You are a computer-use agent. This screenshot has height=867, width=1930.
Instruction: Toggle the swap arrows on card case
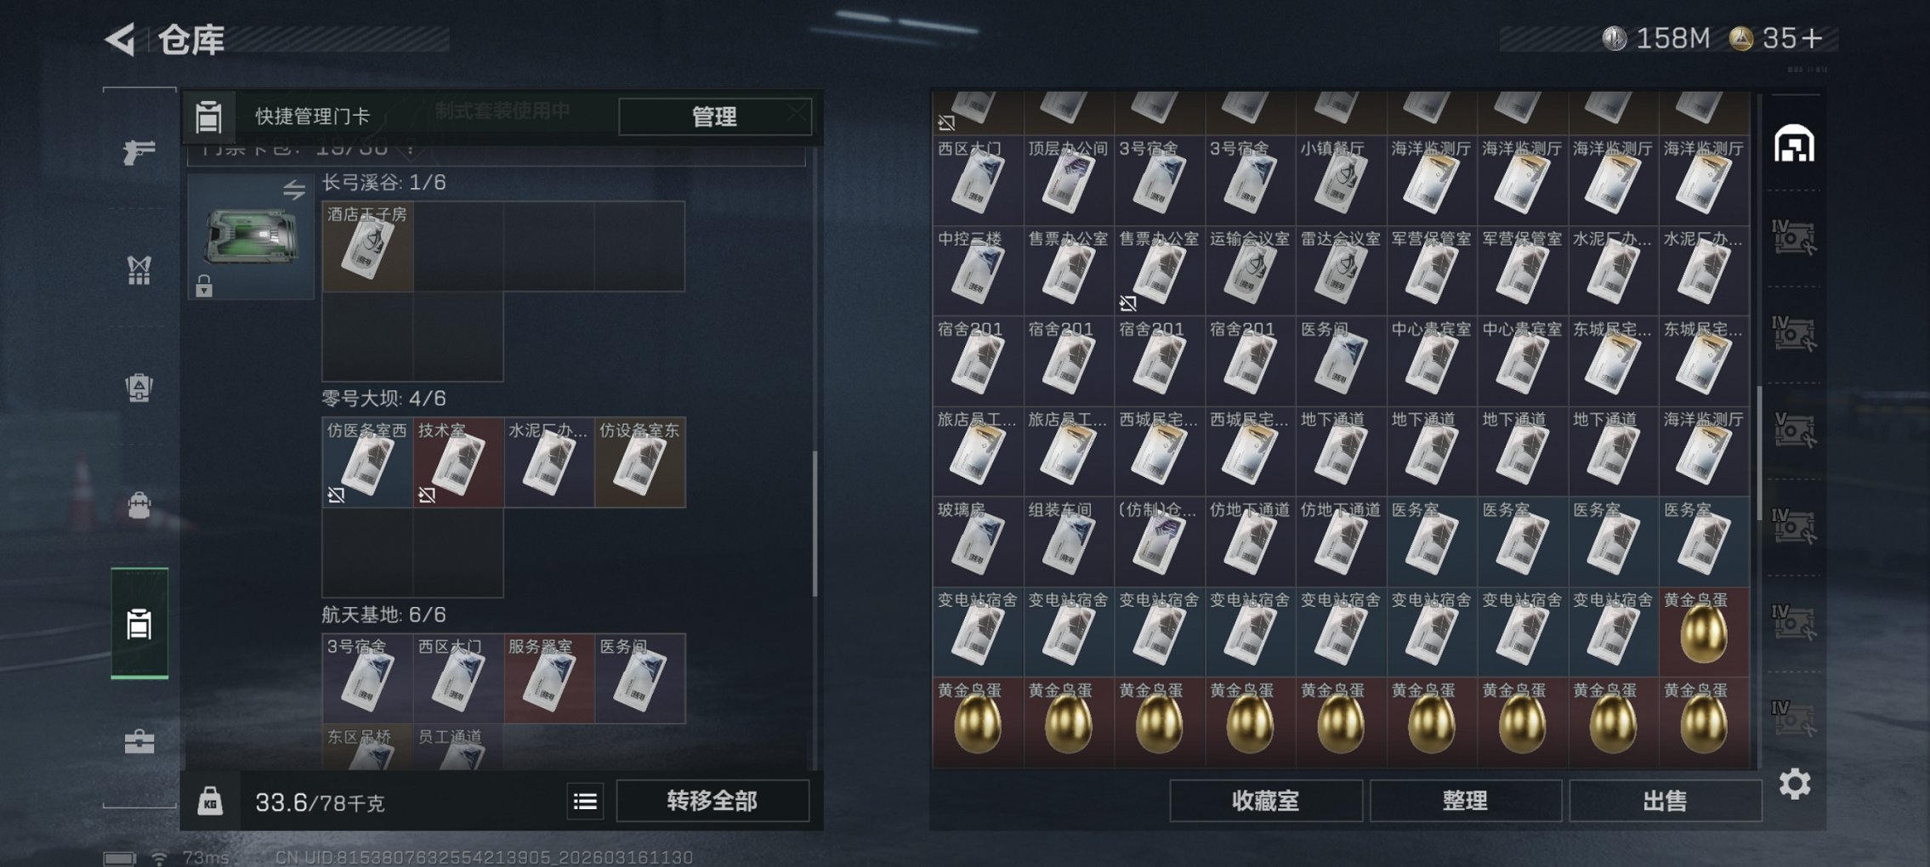click(294, 189)
